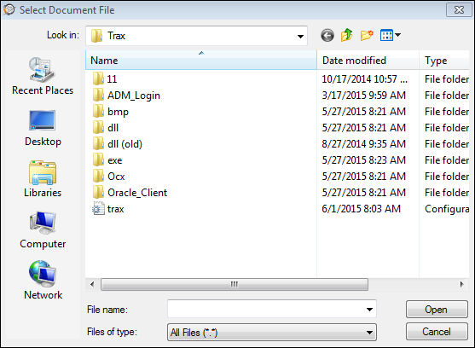Click the date 8/27/2014 9:35 AM
The width and height of the screenshot is (475, 348).
[x=363, y=144]
